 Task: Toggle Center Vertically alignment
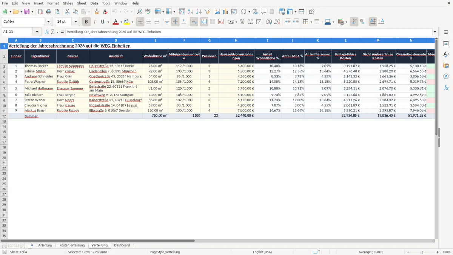point(175,22)
